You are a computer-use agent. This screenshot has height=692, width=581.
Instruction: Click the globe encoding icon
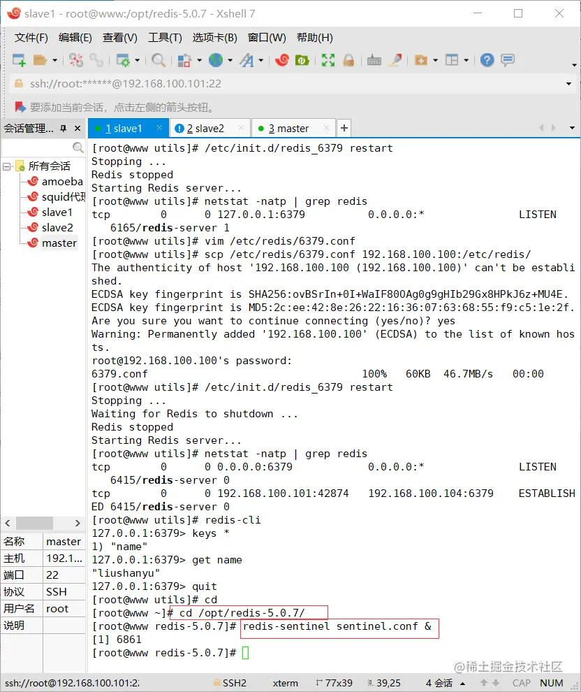click(216, 60)
